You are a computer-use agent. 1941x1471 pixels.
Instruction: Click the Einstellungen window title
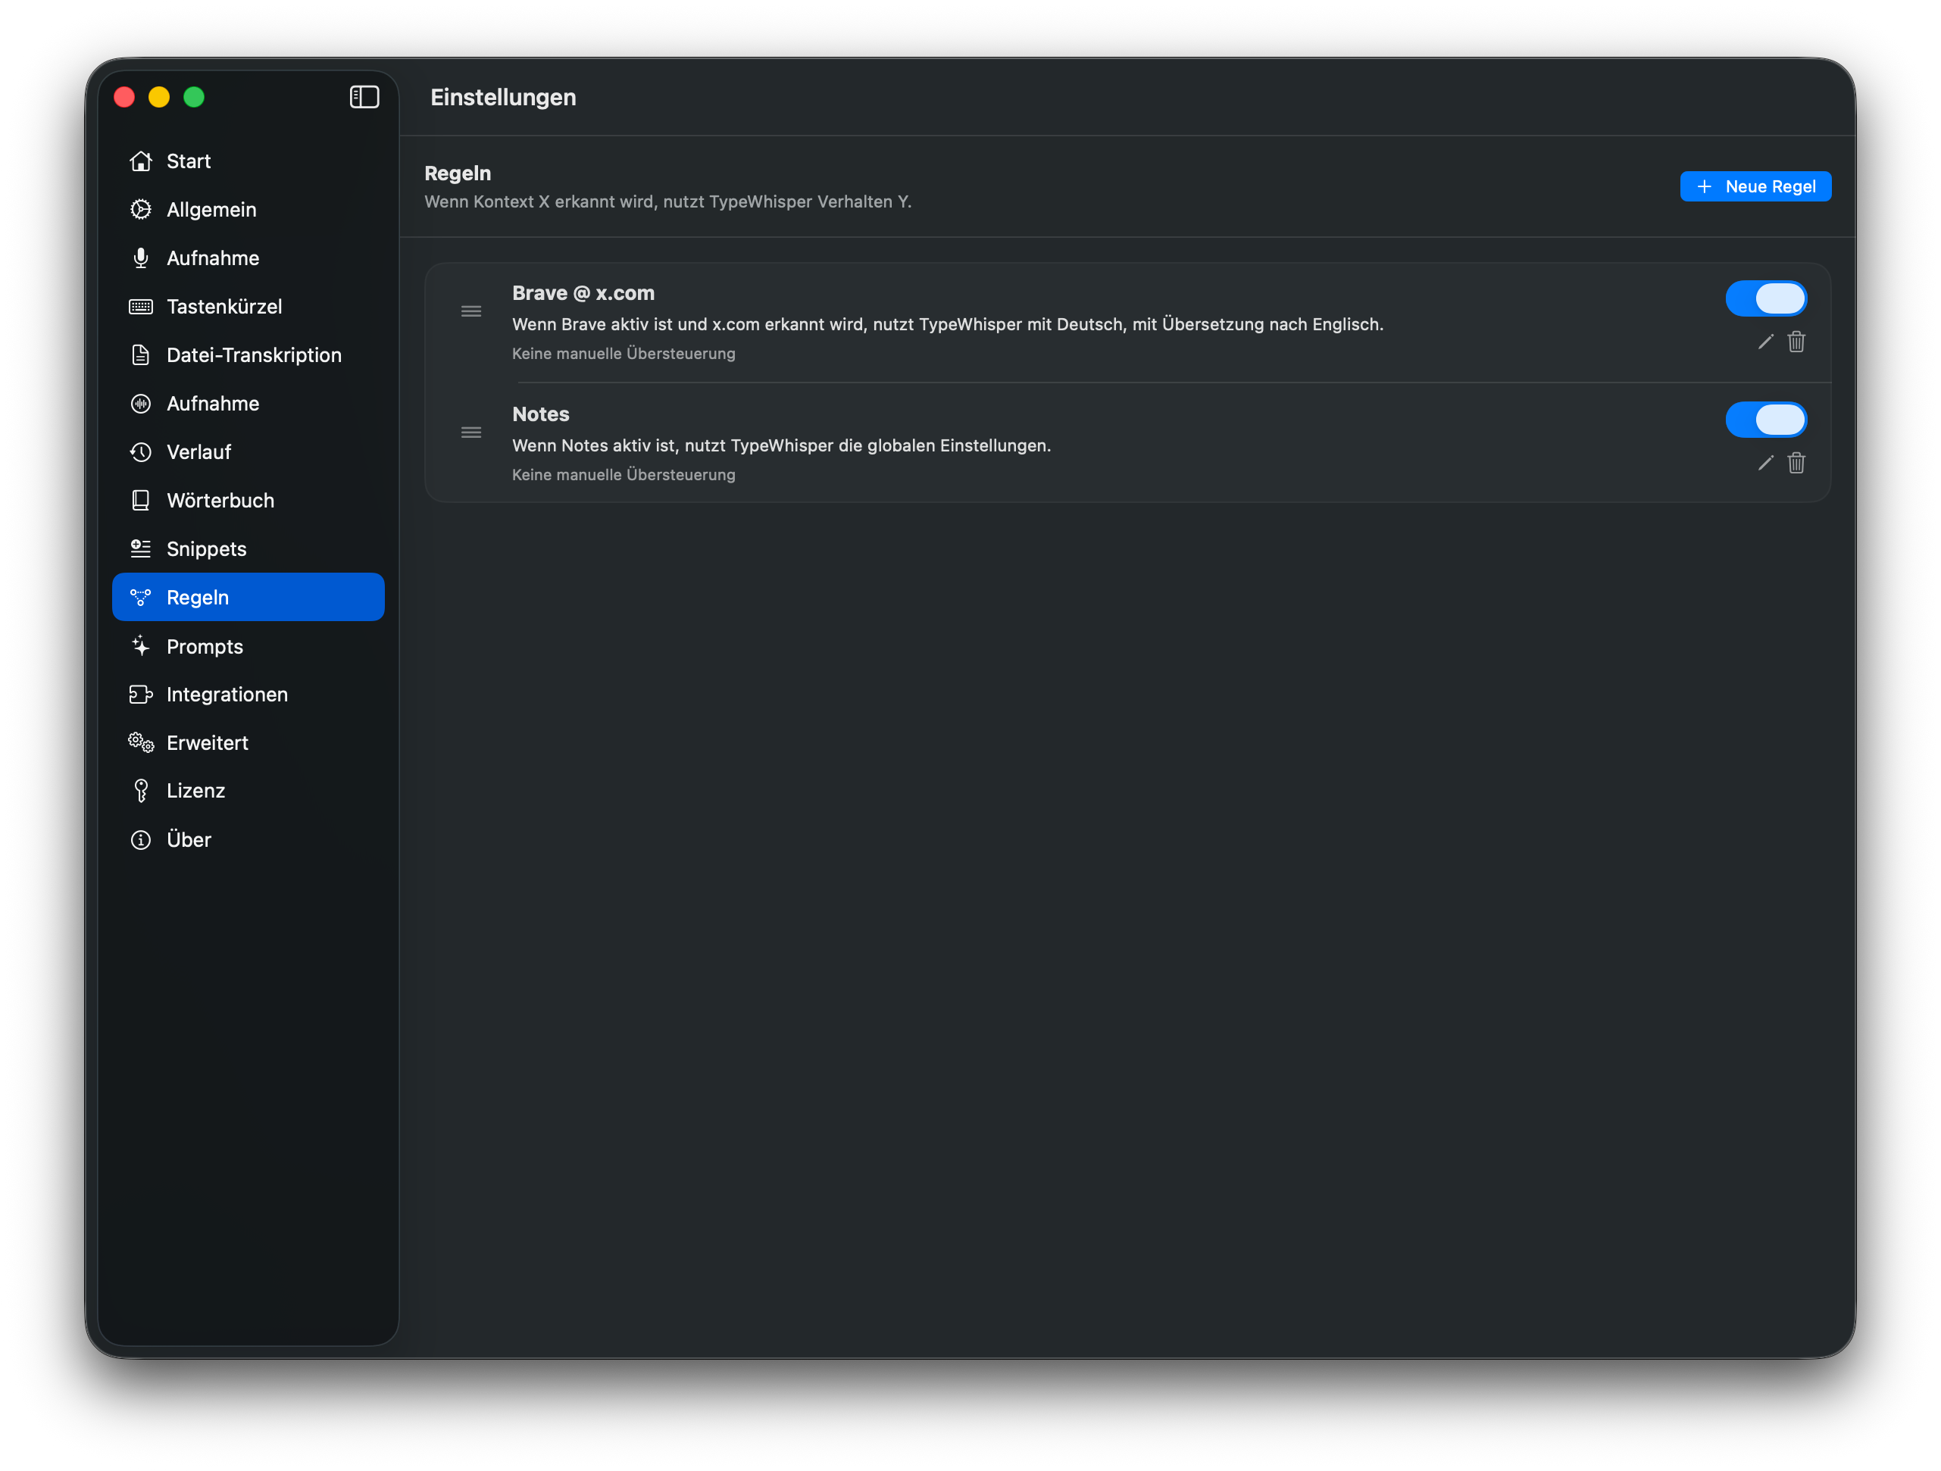pos(504,98)
